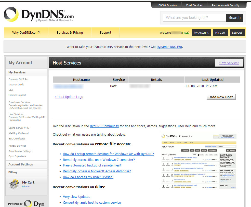The image size is (251, 207).
Task: Open Host Services in the sidebar
Action: point(16,114)
